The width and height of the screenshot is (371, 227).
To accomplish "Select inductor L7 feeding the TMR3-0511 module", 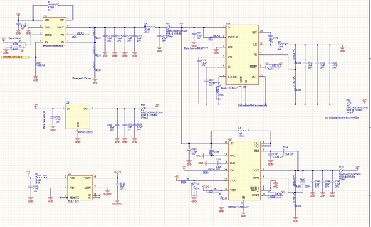I will (x=41, y=177).
